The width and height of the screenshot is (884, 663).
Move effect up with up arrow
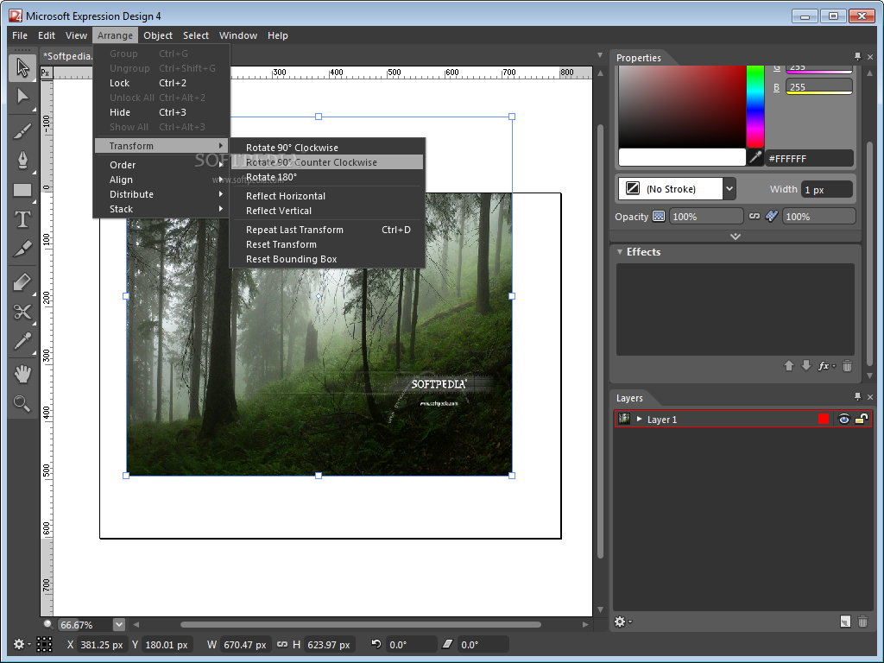(x=789, y=366)
